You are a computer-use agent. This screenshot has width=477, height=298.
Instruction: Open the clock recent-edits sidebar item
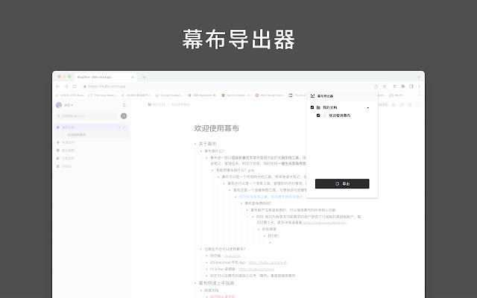pos(66,150)
